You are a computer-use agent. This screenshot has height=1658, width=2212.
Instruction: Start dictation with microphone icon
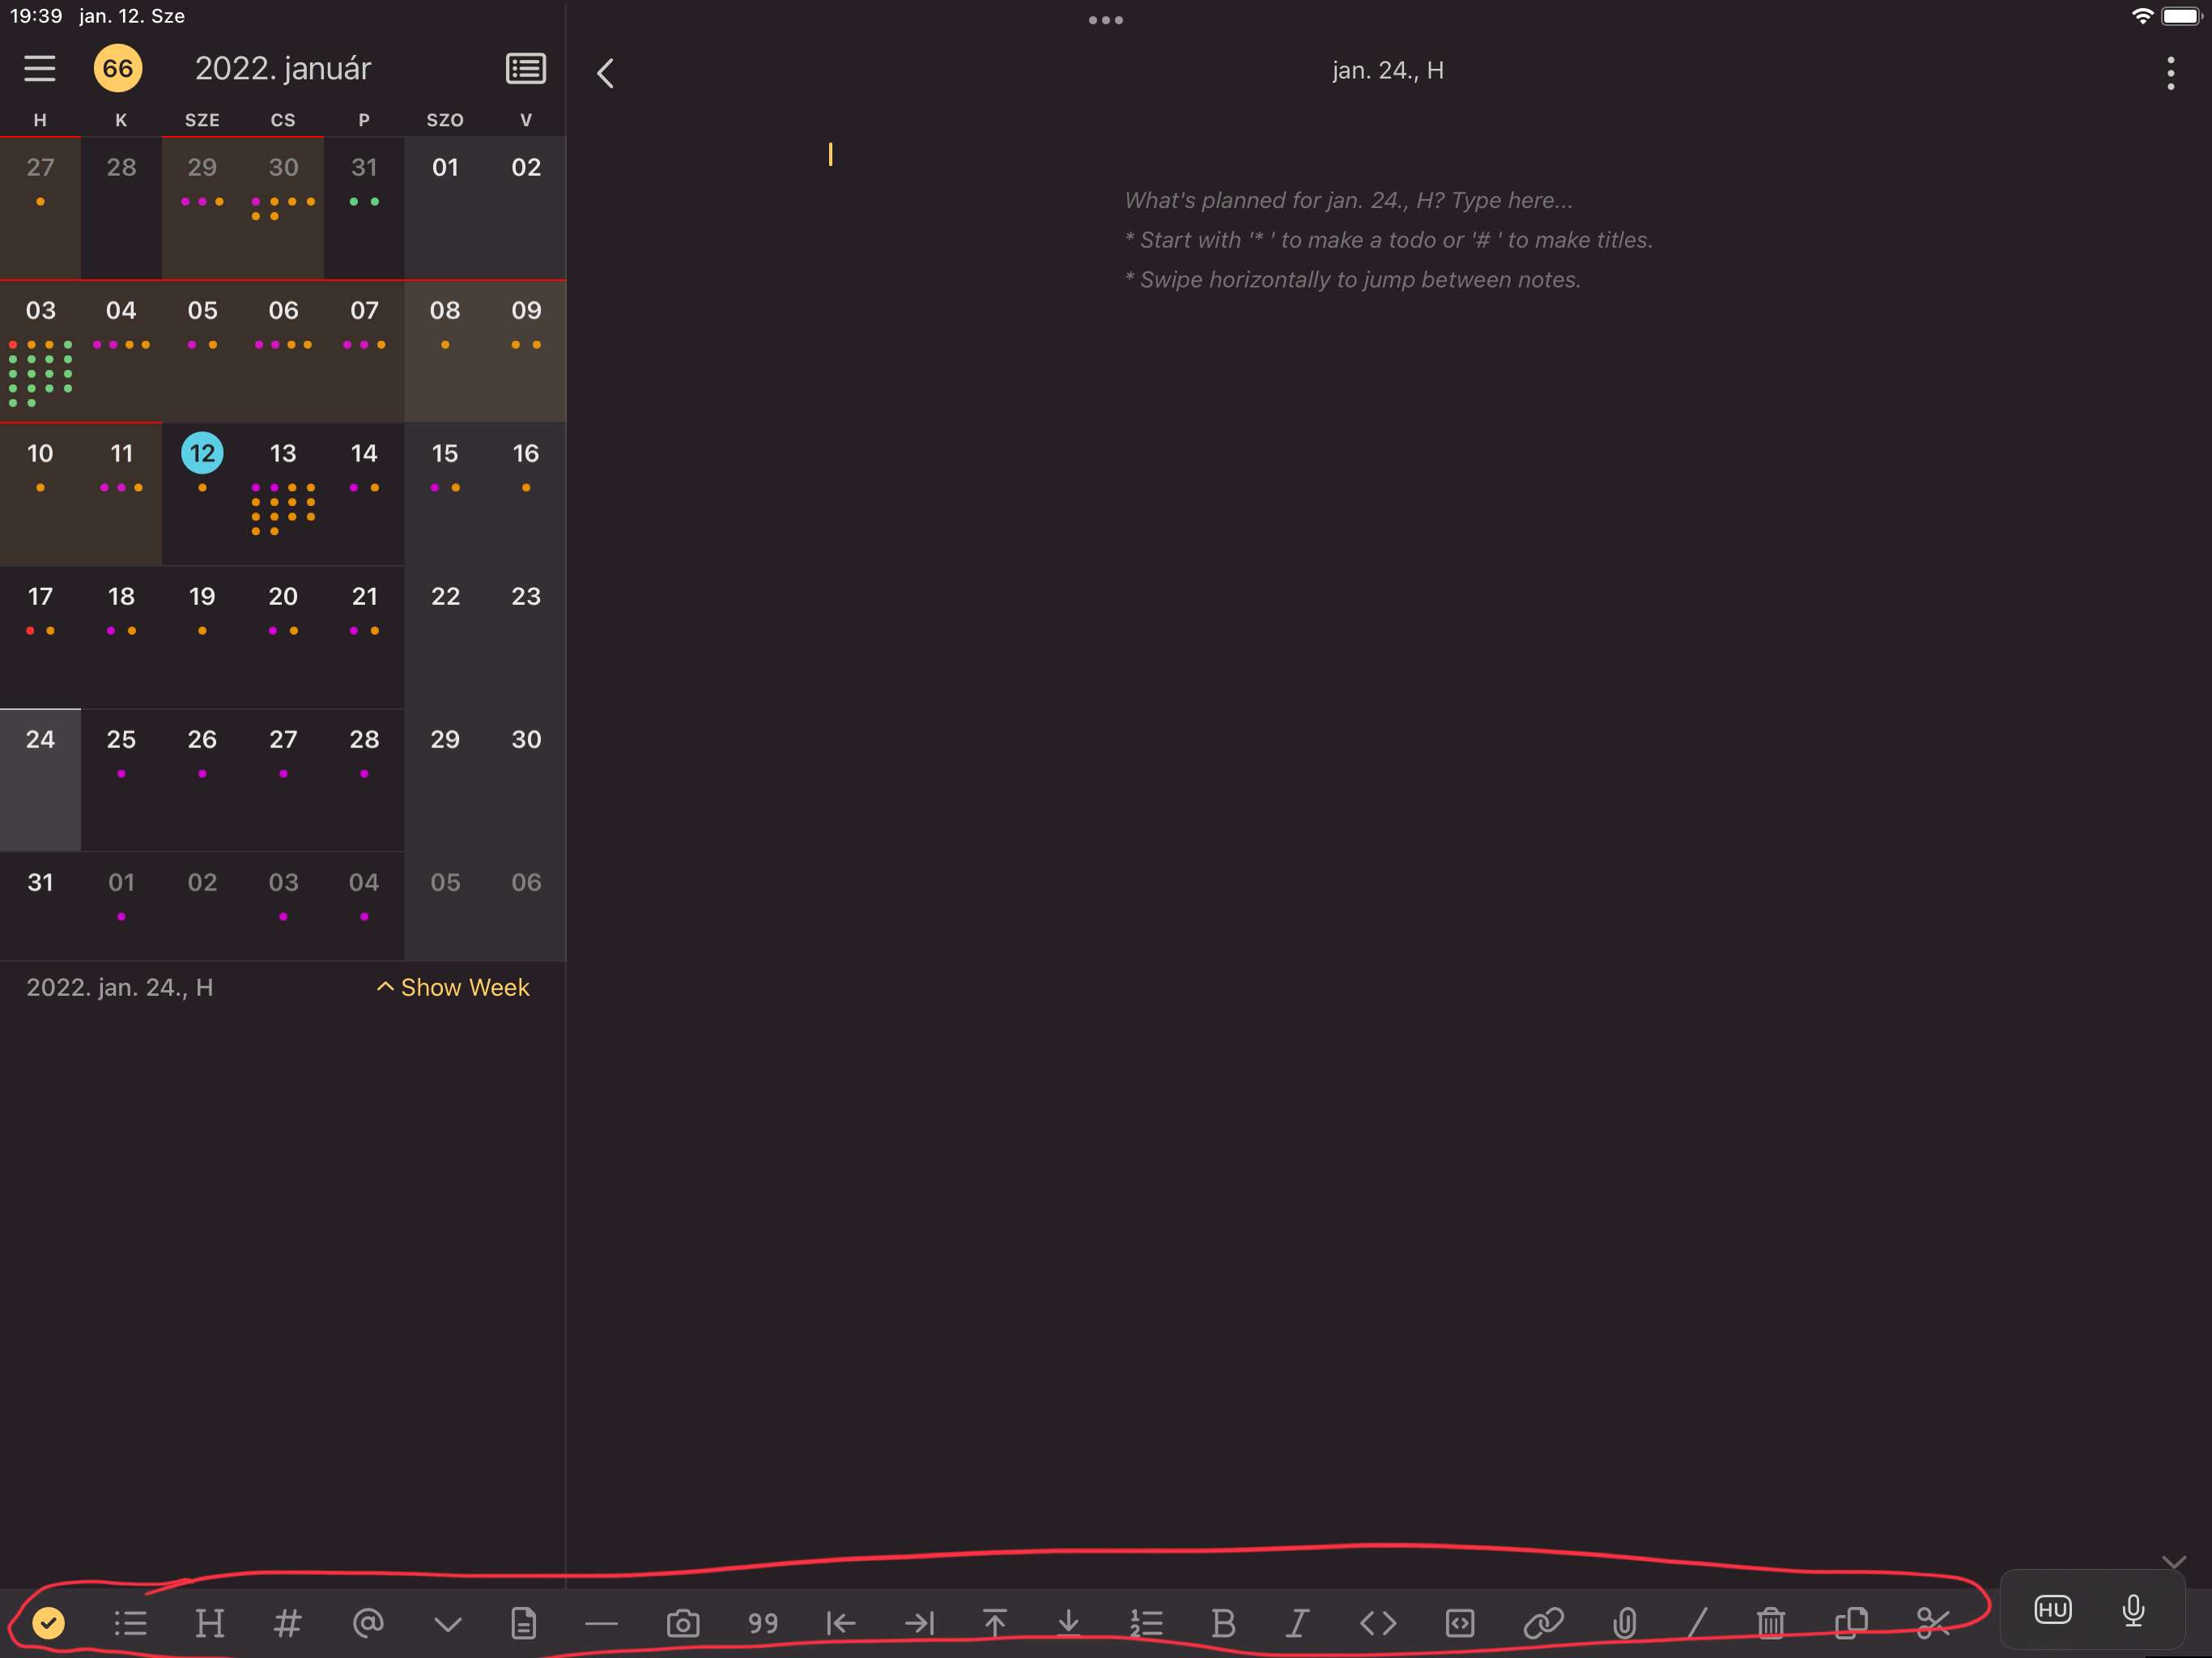[x=2133, y=1610]
